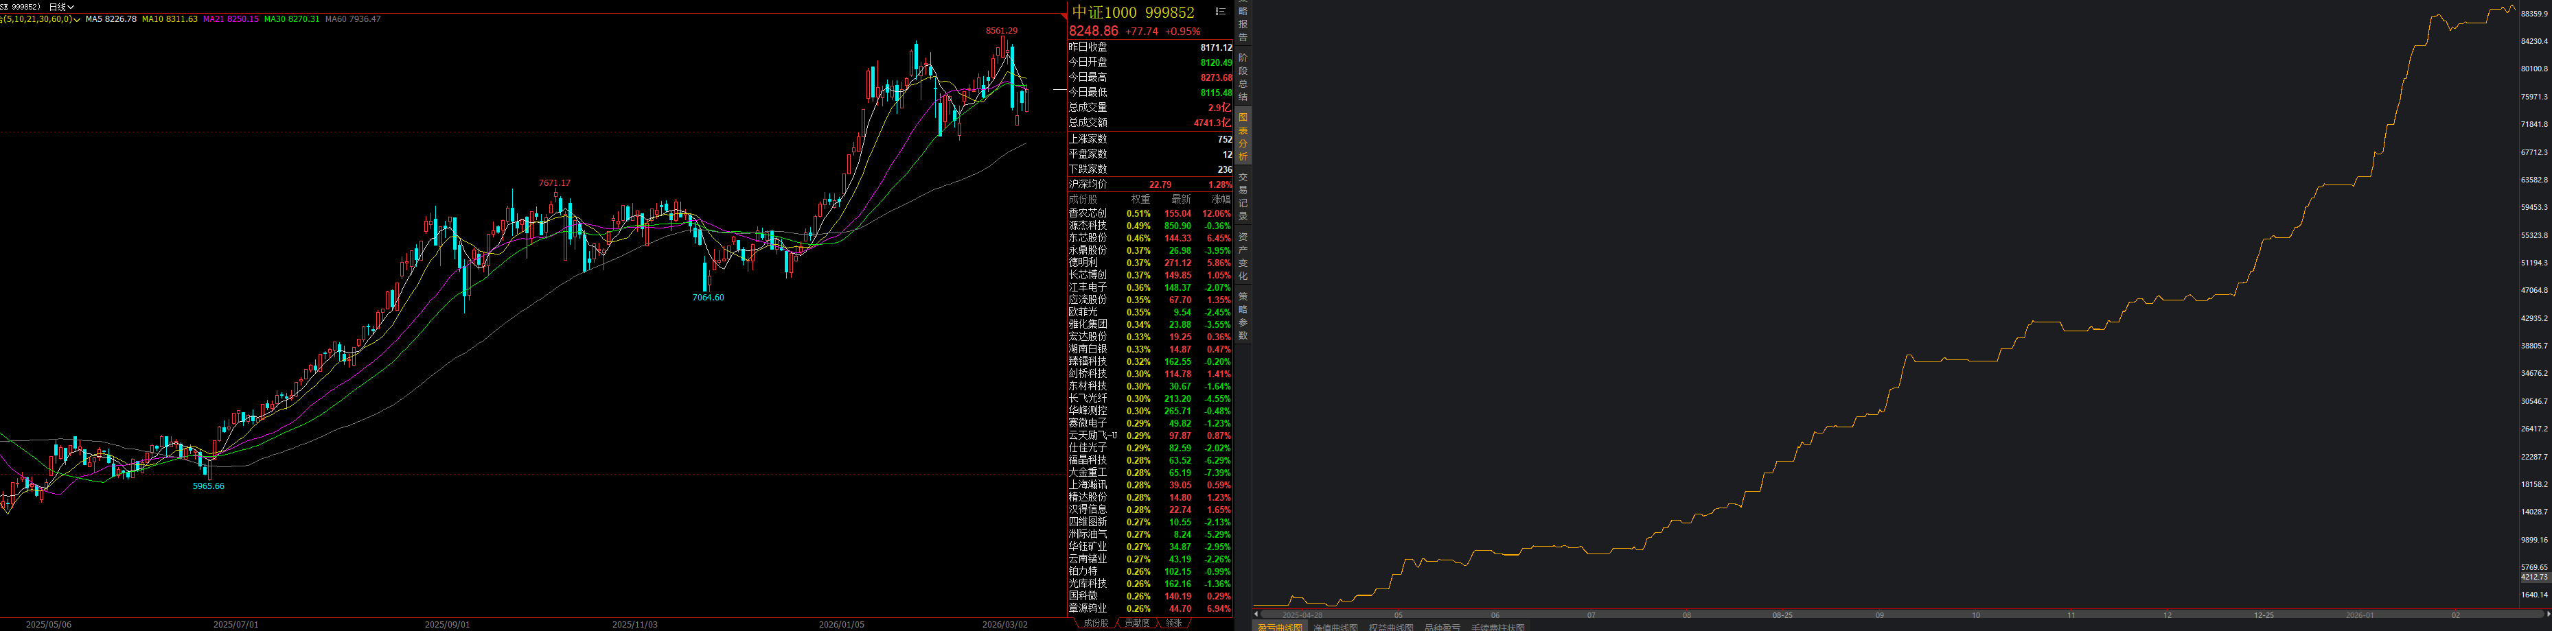The width and height of the screenshot is (2552, 631).
Task: Open the 交易记录 side tab
Action: [x=1242, y=197]
